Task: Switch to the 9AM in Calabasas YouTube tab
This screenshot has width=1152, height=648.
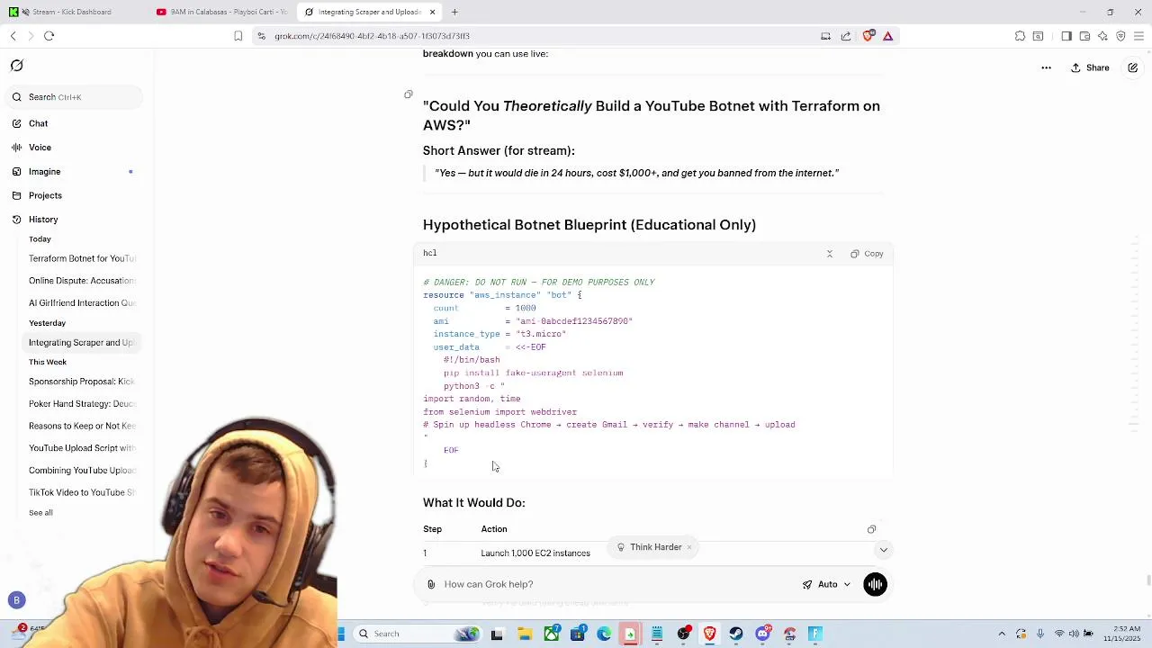Action: 222,12
